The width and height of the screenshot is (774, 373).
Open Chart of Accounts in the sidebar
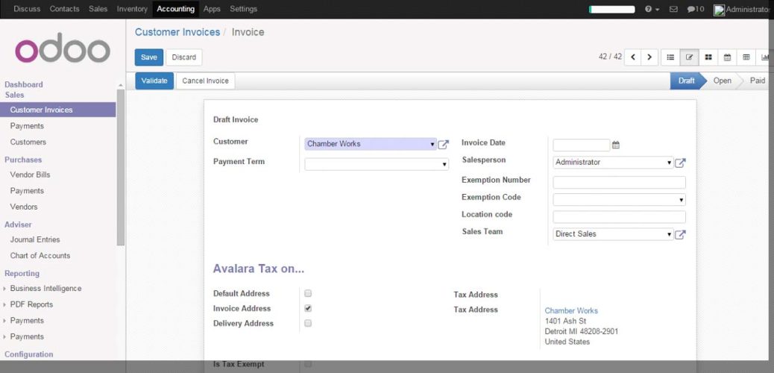[x=40, y=256]
